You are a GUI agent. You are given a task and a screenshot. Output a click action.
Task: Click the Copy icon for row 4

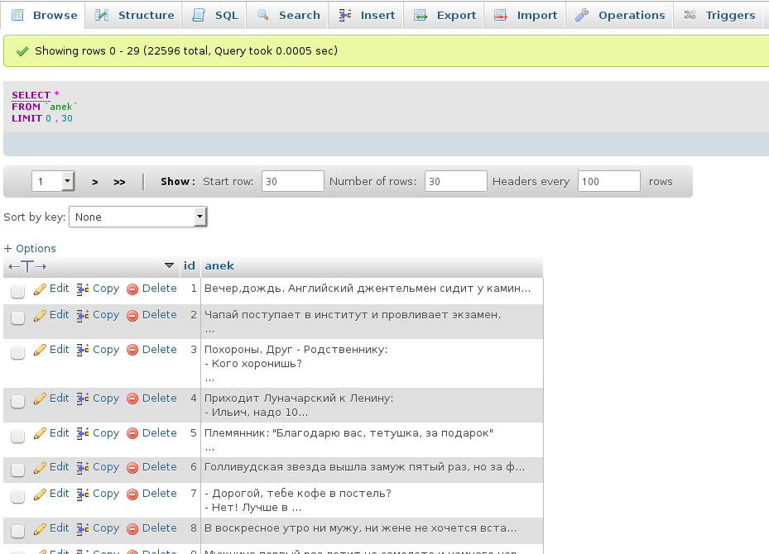tap(83, 399)
